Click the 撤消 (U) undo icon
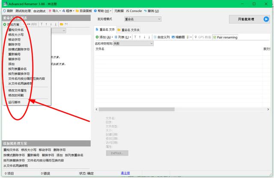The height and width of the screenshot is (178, 274). (145, 11)
